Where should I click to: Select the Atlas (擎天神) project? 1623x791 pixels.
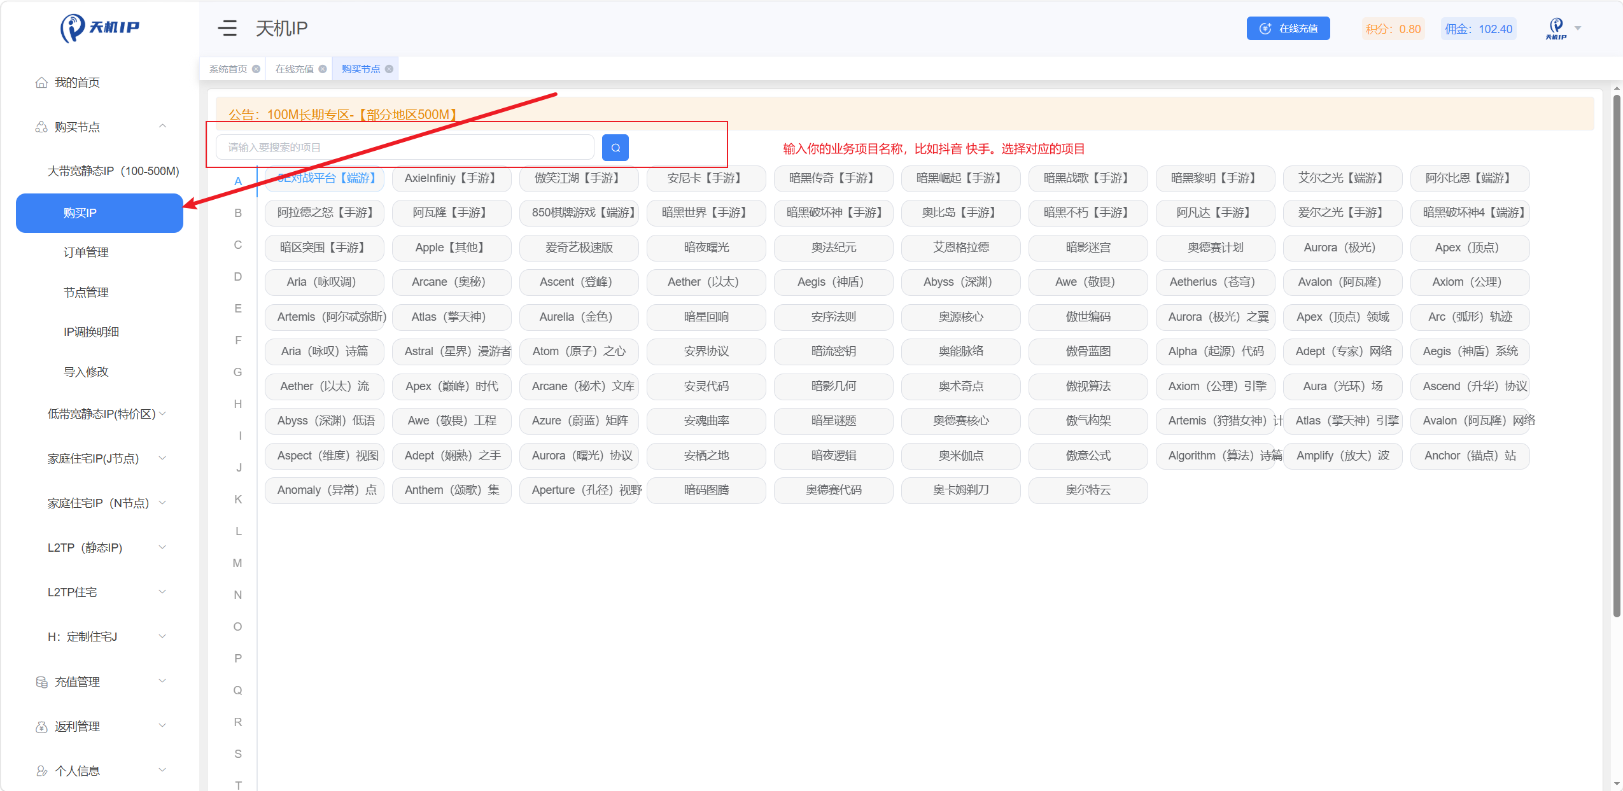[x=452, y=318]
